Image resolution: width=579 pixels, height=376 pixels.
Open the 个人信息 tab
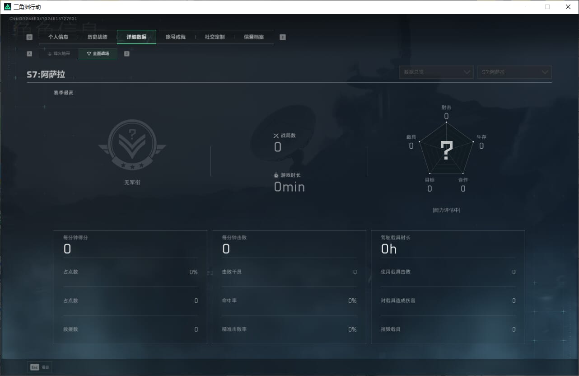click(58, 37)
